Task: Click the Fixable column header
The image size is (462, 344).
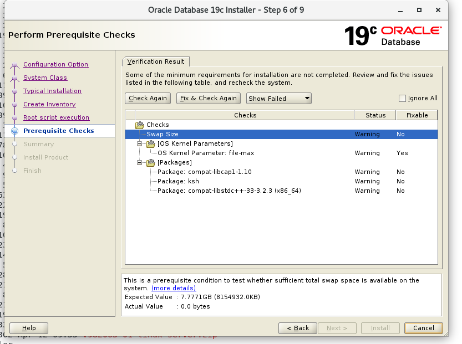Action: 417,115
